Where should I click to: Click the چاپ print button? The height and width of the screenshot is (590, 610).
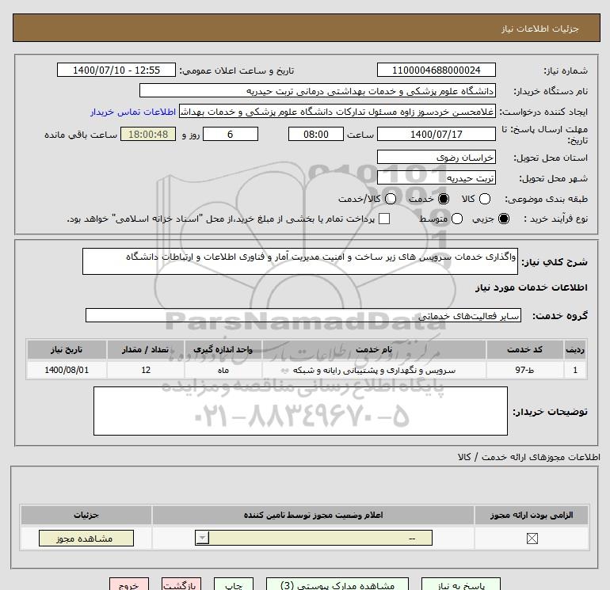click(234, 584)
